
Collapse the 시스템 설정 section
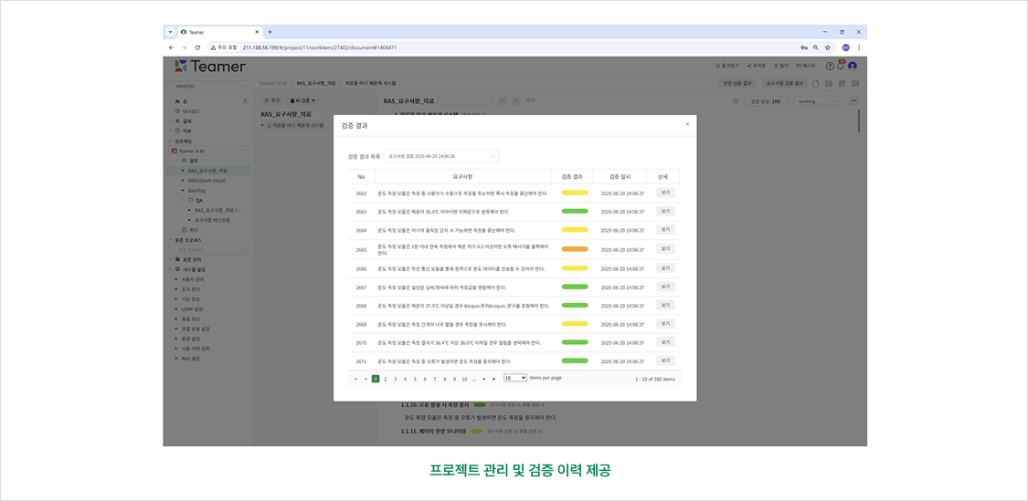point(171,269)
